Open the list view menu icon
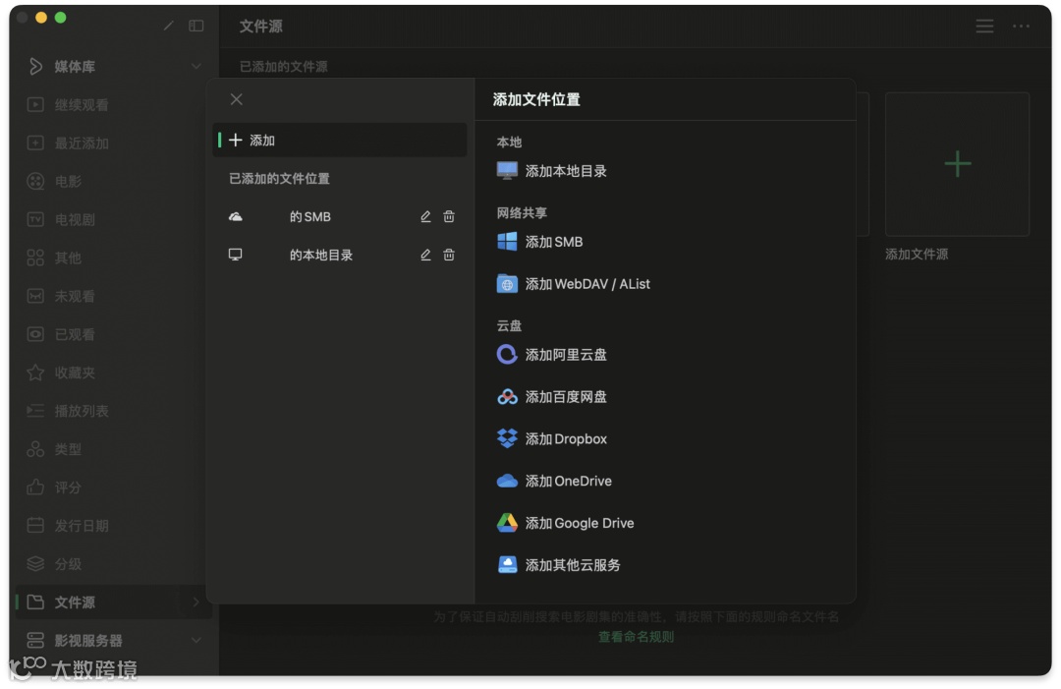Screen dimensions: 1061x689 pos(984,27)
